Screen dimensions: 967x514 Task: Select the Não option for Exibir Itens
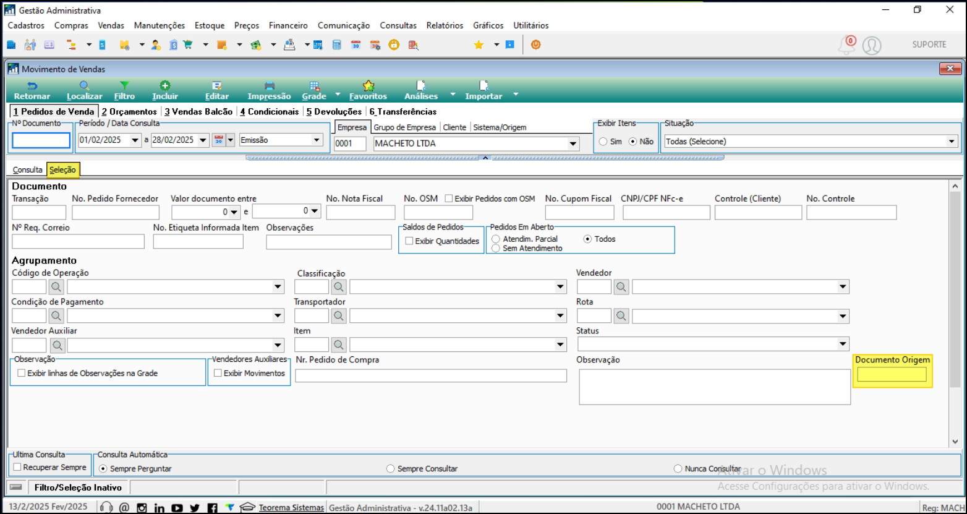pyautogui.click(x=633, y=142)
